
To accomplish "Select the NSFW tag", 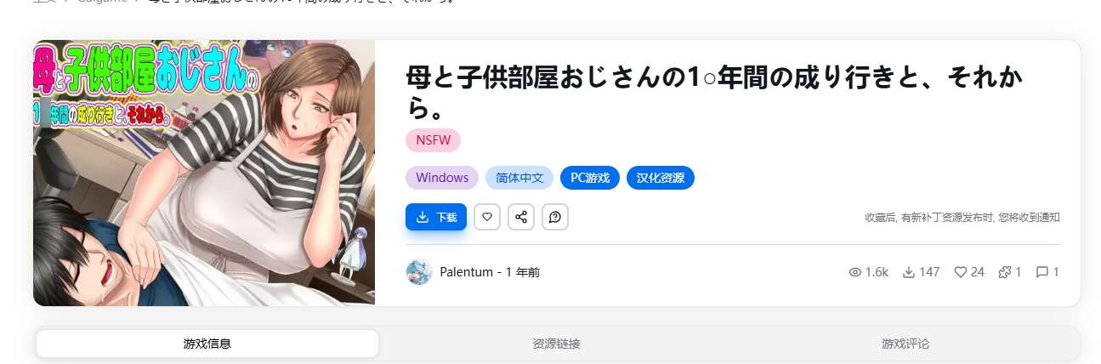I will coord(434,140).
